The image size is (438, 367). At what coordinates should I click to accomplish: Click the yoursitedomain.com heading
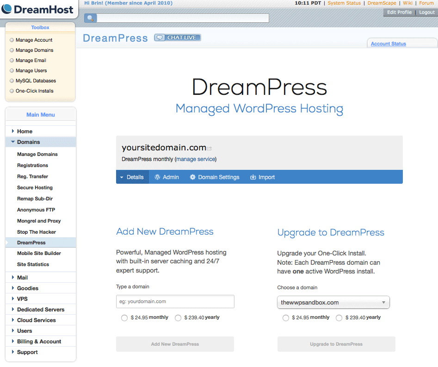pyautogui.click(x=164, y=148)
